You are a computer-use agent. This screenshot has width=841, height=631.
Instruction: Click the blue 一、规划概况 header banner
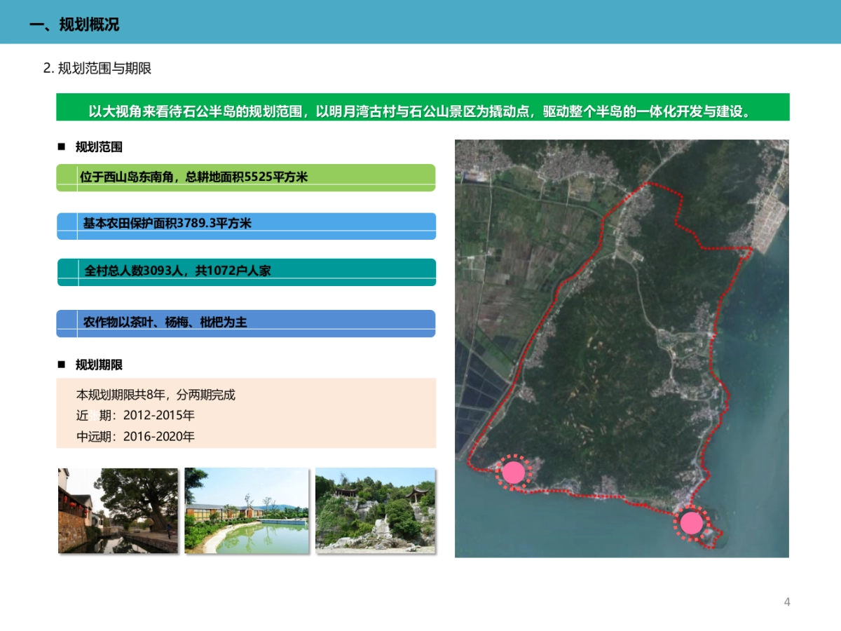(x=420, y=22)
